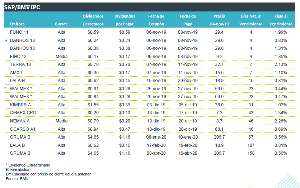
Task: Click the 'R Reembolso' footnote
Action: [x=18, y=169]
